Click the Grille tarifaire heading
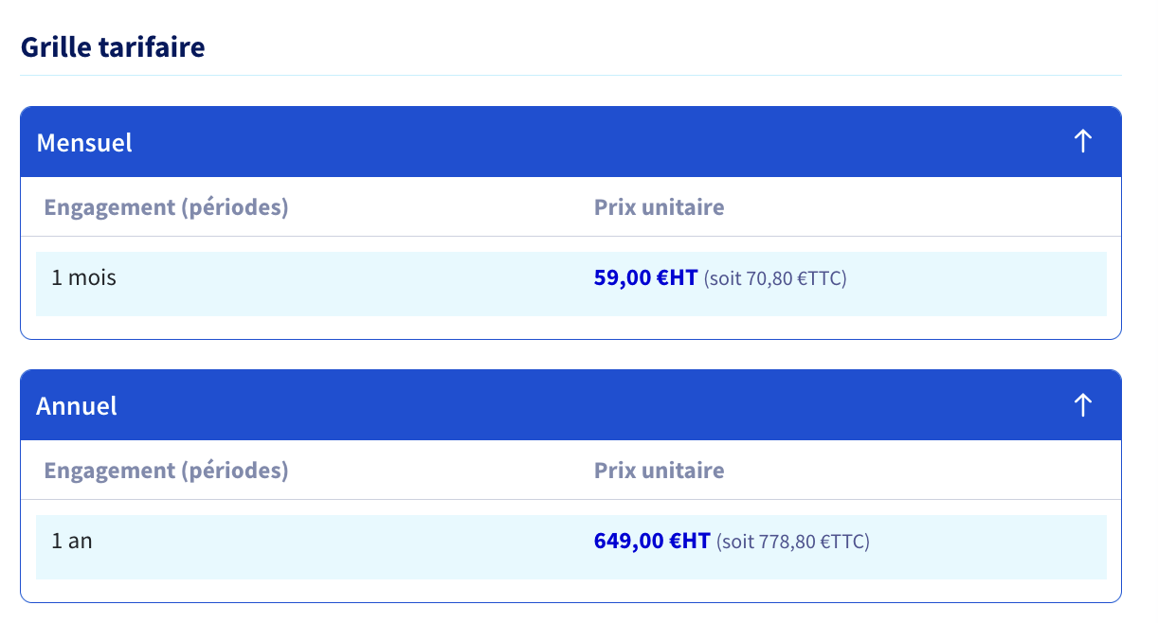This screenshot has height=623, width=1158. [x=113, y=46]
